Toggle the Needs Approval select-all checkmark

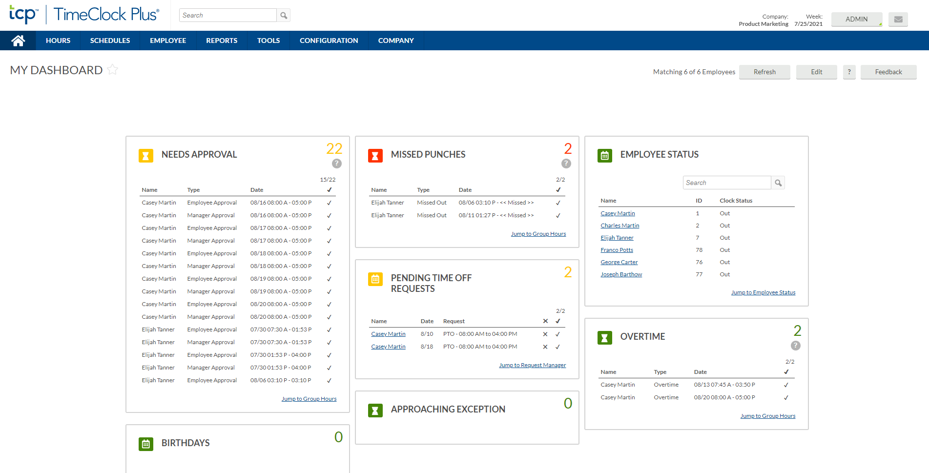click(x=329, y=190)
